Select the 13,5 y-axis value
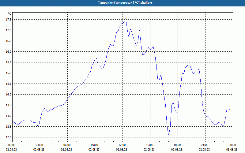The height and width of the screenshot is (153, 245). pos(9,105)
